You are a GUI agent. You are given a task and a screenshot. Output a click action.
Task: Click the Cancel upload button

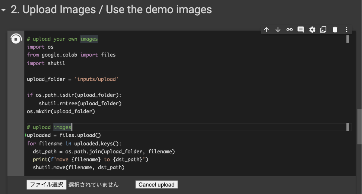click(156, 184)
